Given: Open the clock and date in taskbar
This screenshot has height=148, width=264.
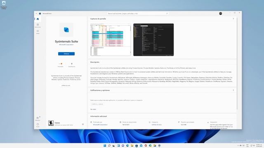Looking at the screenshot, I should (x=259, y=146).
